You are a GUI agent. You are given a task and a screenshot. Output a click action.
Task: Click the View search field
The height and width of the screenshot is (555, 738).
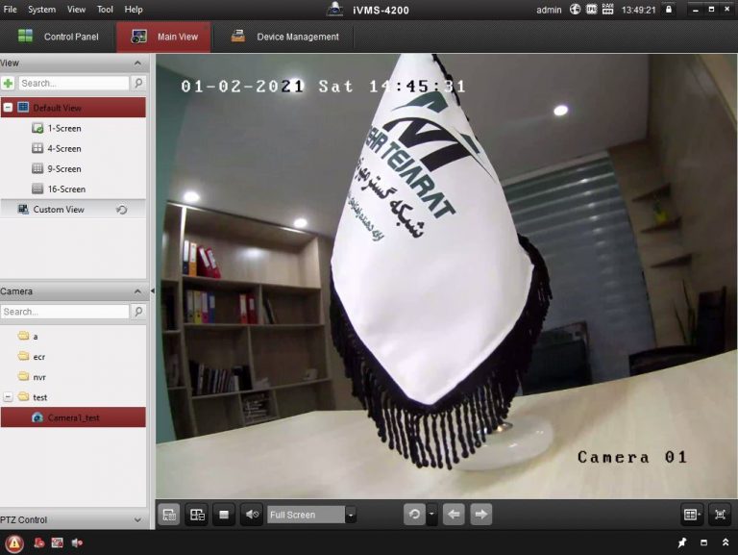click(x=73, y=84)
